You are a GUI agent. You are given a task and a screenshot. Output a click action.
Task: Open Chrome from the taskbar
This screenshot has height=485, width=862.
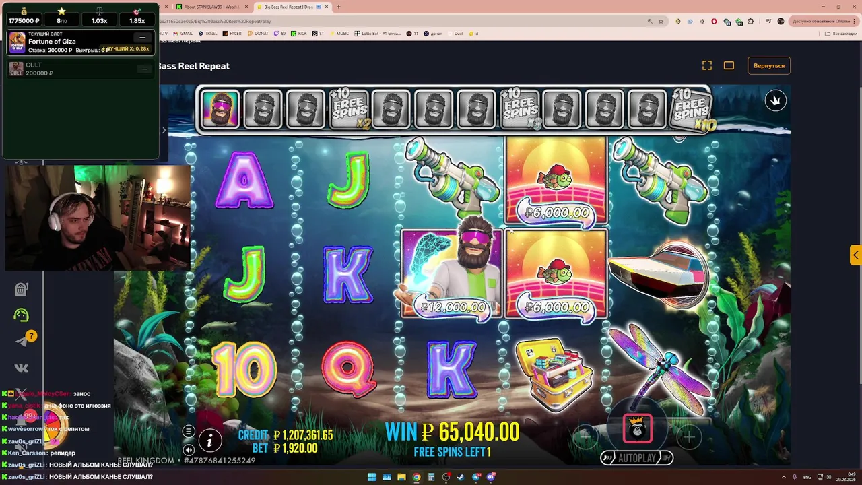pos(416,477)
